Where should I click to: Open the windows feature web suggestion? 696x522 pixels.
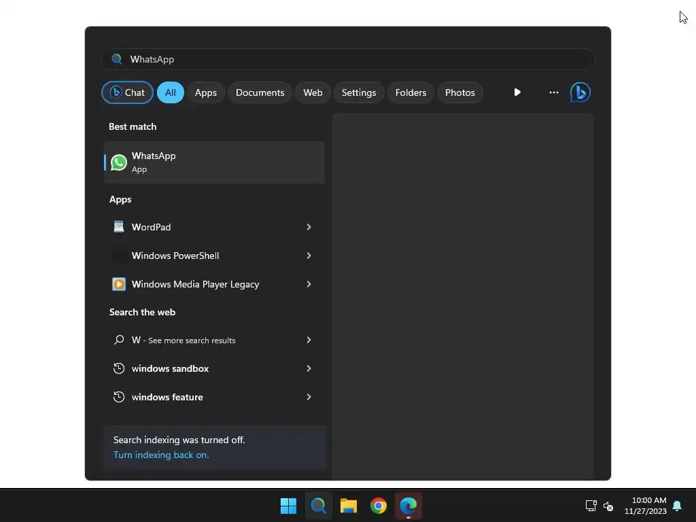click(x=214, y=397)
